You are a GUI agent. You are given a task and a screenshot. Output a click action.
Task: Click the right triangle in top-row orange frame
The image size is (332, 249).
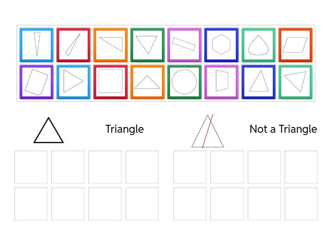click(110, 45)
